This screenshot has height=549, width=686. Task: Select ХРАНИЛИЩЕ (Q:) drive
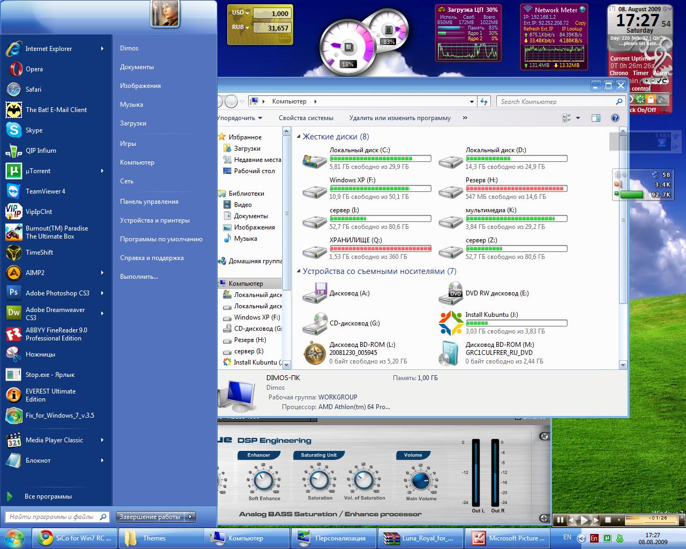(x=367, y=248)
